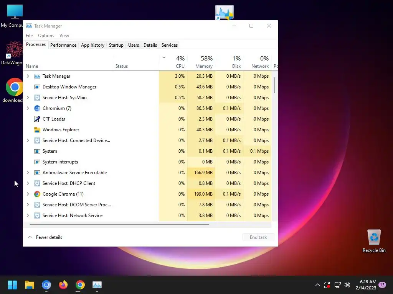Expand the Google Chrome (11) group

[28, 194]
